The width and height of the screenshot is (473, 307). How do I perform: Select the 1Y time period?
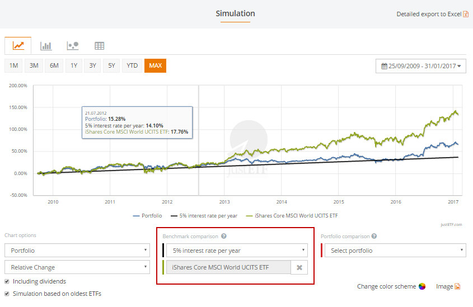pyautogui.click(x=74, y=66)
